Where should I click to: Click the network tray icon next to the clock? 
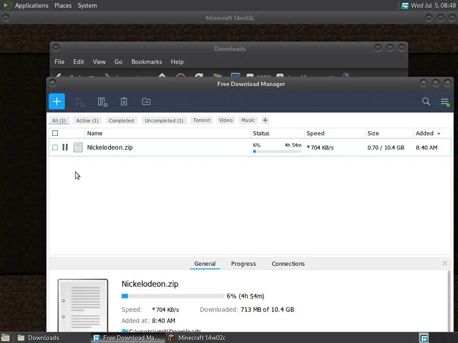(x=405, y=5)
